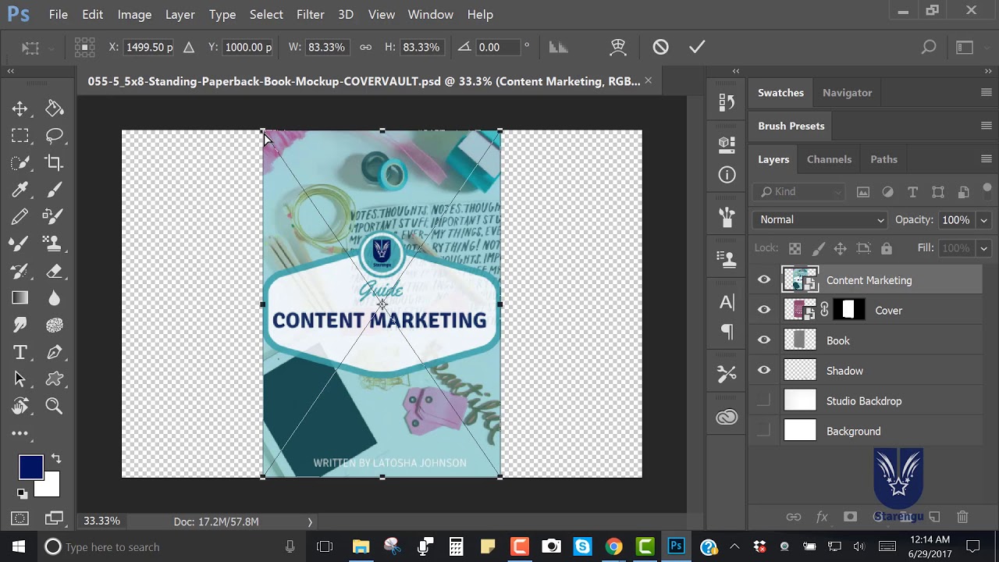Select the Quick Selection tool
Viewport: 999px width, 562px height.
[20, 162]
